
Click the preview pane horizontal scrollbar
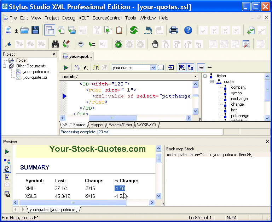[84, 203]
